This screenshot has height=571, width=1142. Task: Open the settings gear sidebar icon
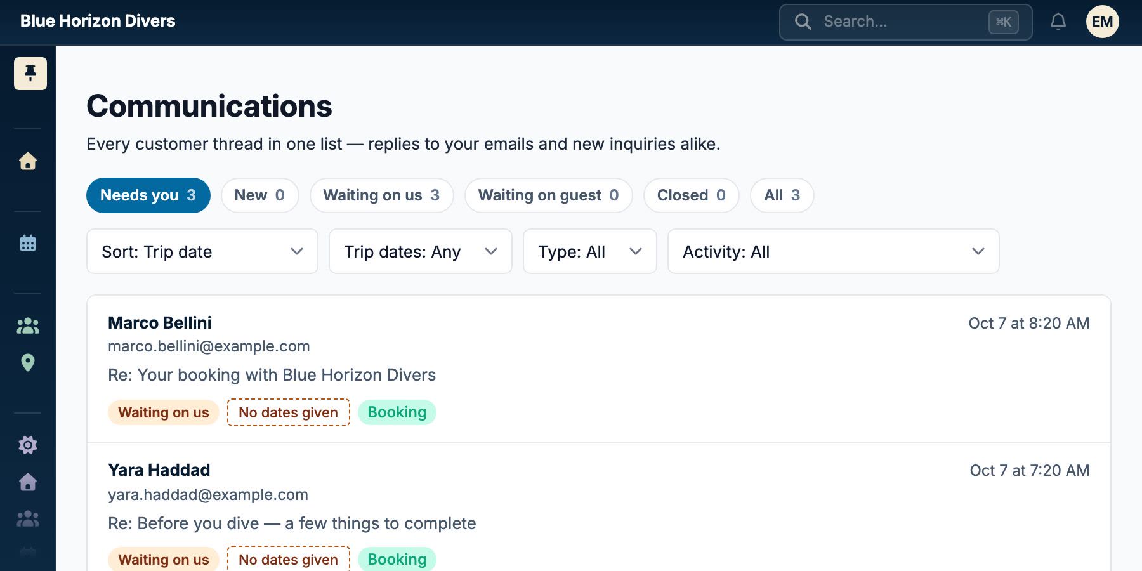(28, 445)
